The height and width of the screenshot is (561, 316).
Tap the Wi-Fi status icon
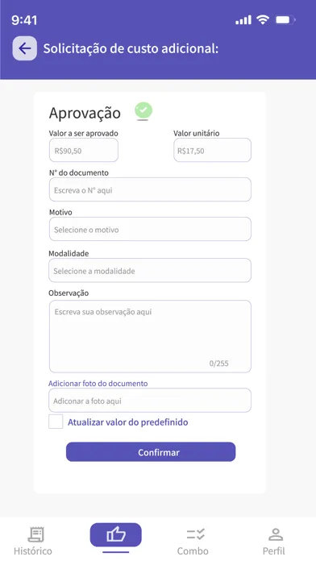263,19
